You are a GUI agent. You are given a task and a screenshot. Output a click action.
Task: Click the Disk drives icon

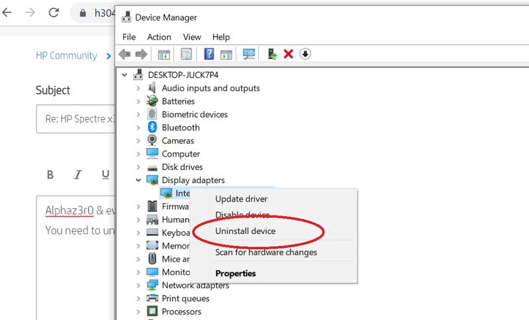coord(152,167)
